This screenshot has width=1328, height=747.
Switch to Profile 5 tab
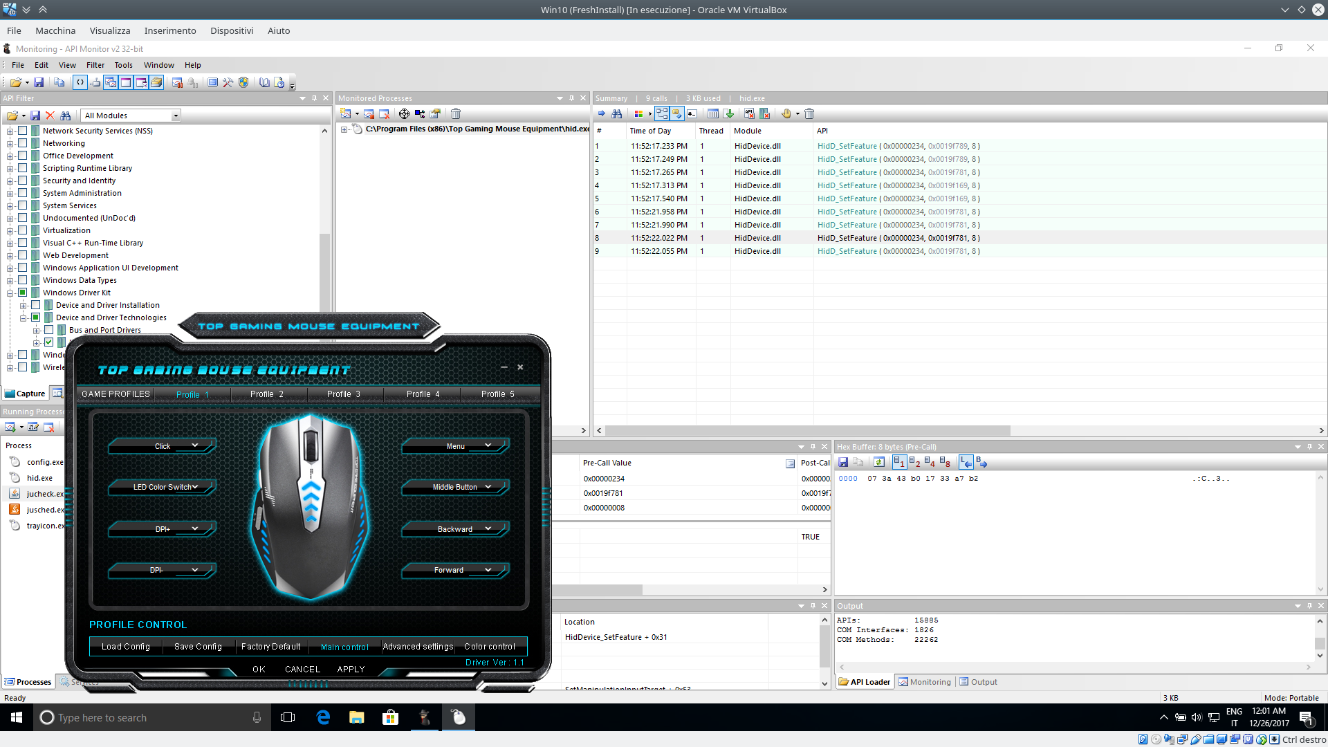[498, 394]
